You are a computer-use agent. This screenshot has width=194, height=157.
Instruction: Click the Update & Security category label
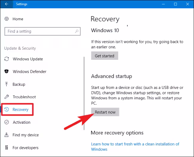click(20, 48)
